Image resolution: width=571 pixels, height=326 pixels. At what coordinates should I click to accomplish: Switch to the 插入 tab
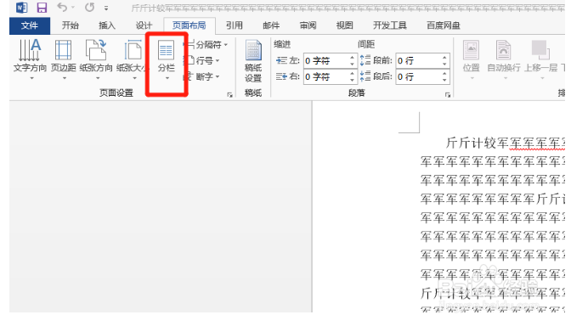107,25
